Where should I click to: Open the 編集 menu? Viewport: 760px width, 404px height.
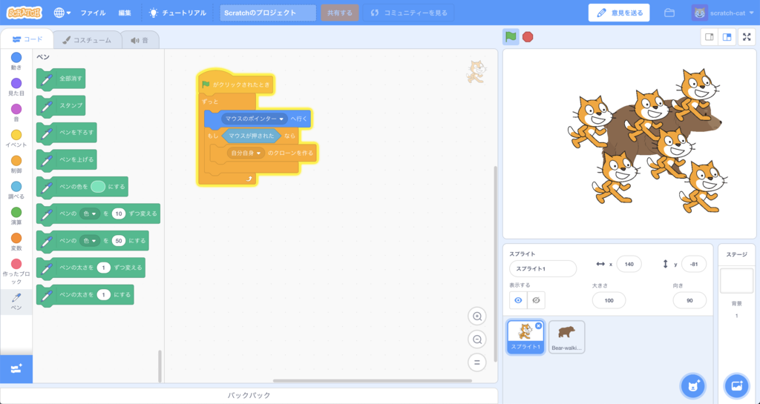[125, 13]
